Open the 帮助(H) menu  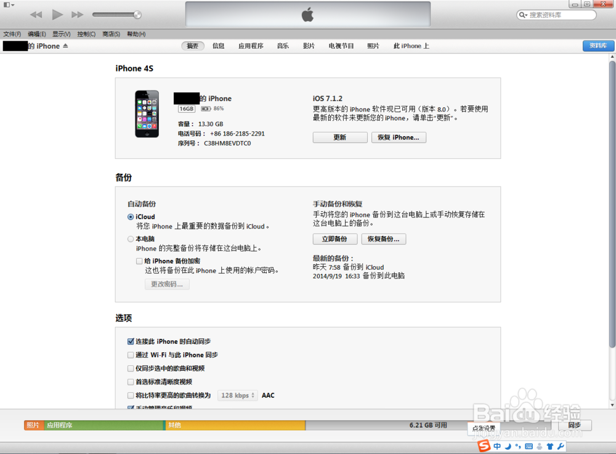coord(136,34)
